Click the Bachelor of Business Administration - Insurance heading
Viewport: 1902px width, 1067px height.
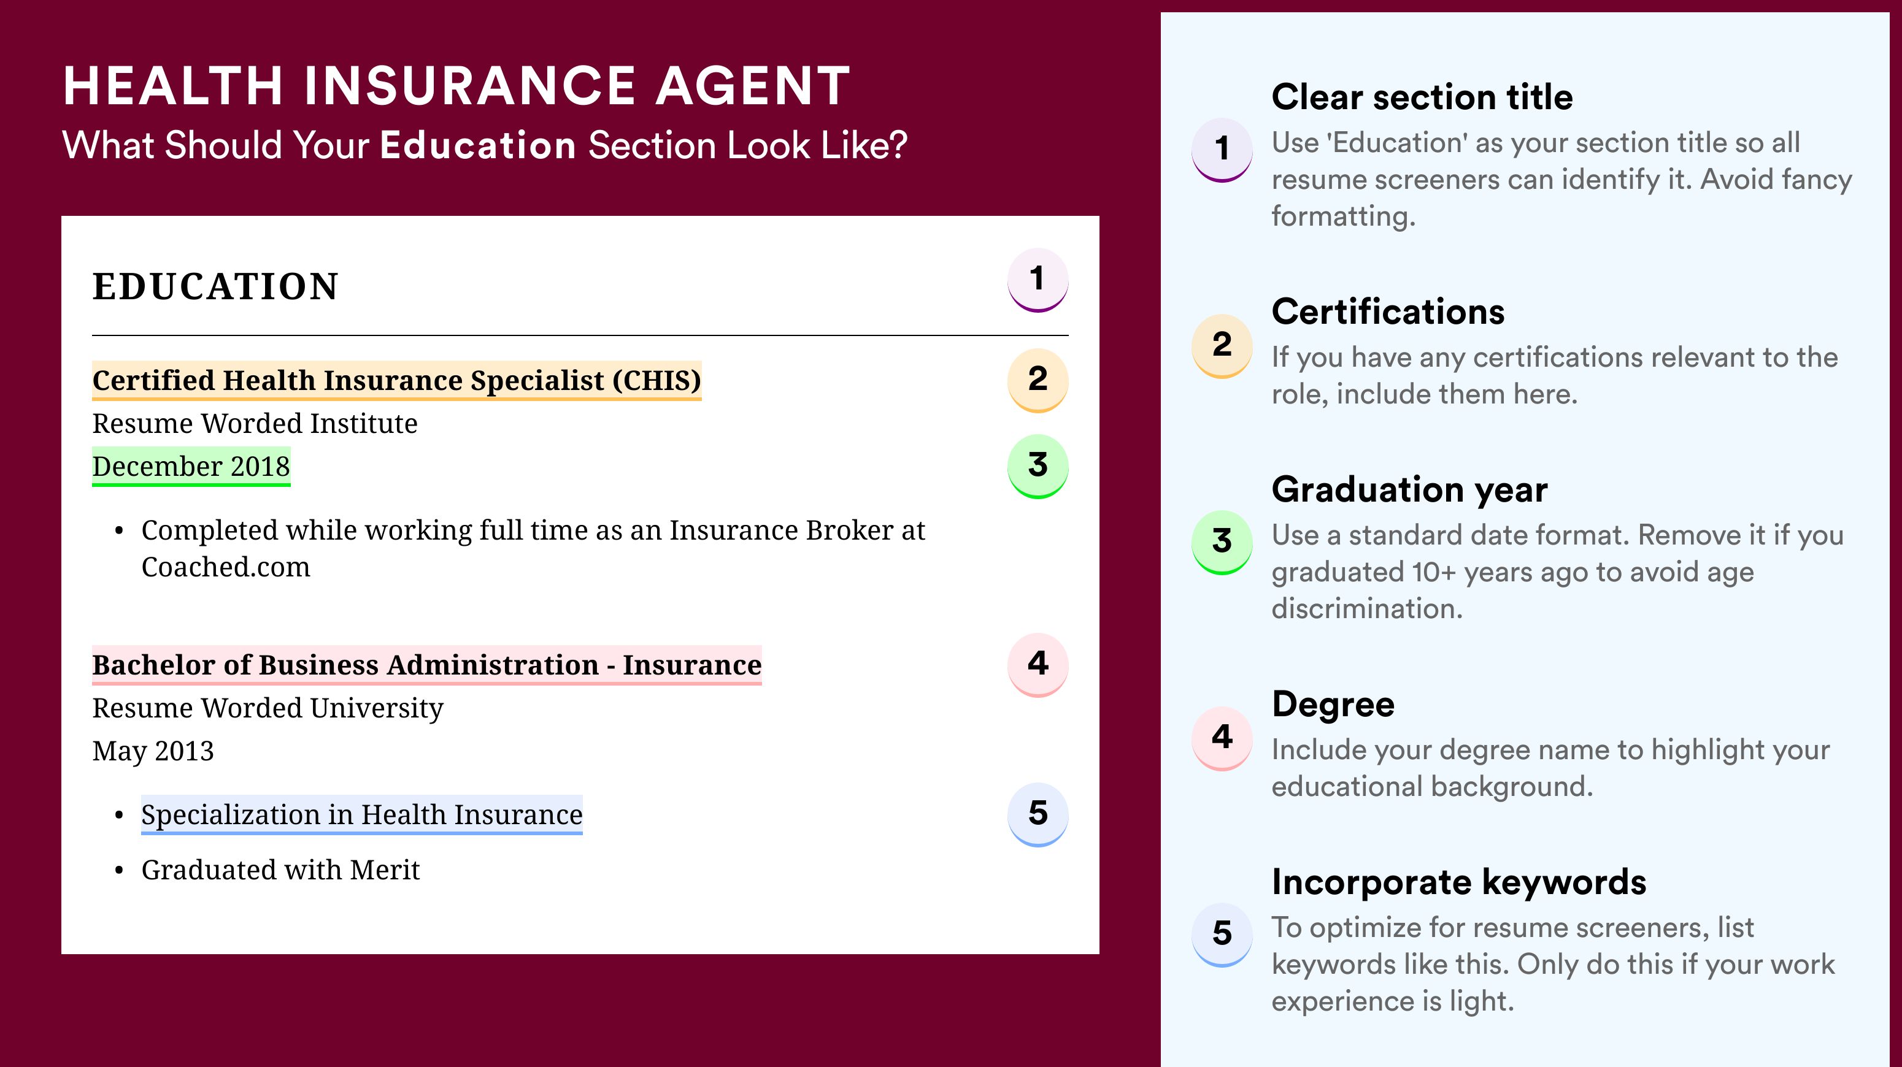coord(427,665)
